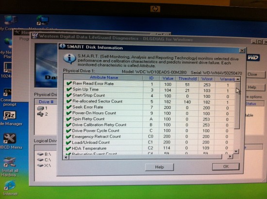
Task: Launch the Internet desktop shortcut
Action: coord(10,185)
